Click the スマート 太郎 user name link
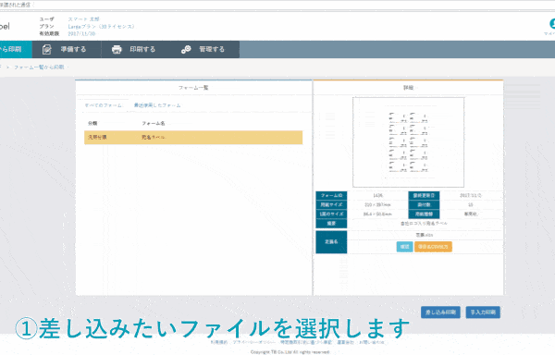 tap(84, 19)
